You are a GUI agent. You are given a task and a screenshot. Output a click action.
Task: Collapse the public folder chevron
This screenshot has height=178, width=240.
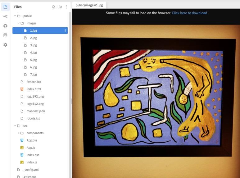pyautogui.click(x=15, y=16)
